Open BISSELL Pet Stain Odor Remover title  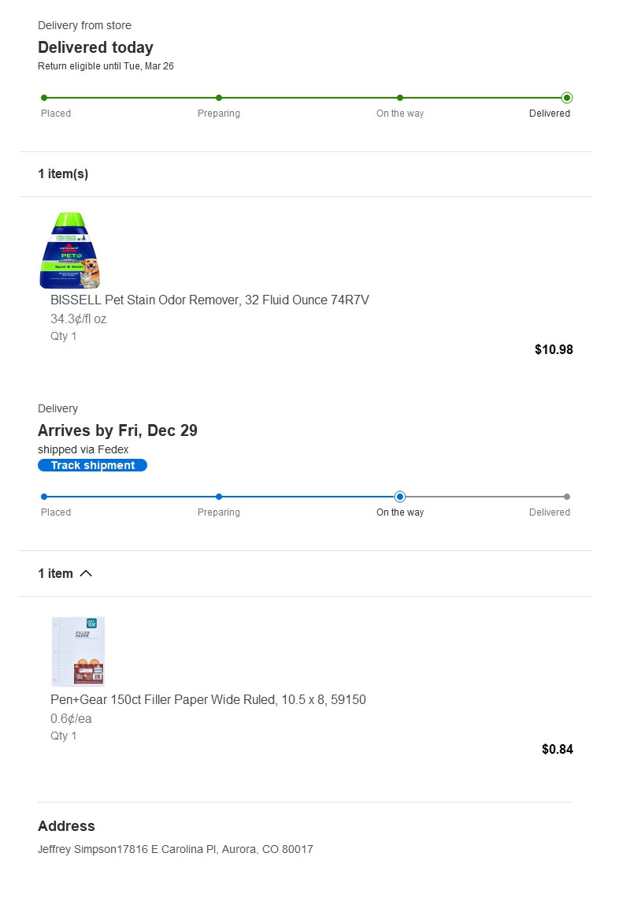point(209,300)
